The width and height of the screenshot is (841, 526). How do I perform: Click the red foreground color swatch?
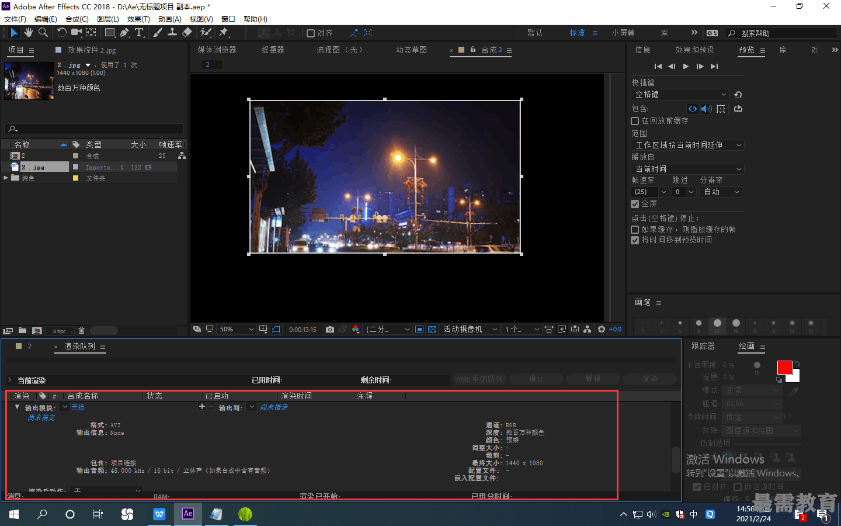pos(784,367)
